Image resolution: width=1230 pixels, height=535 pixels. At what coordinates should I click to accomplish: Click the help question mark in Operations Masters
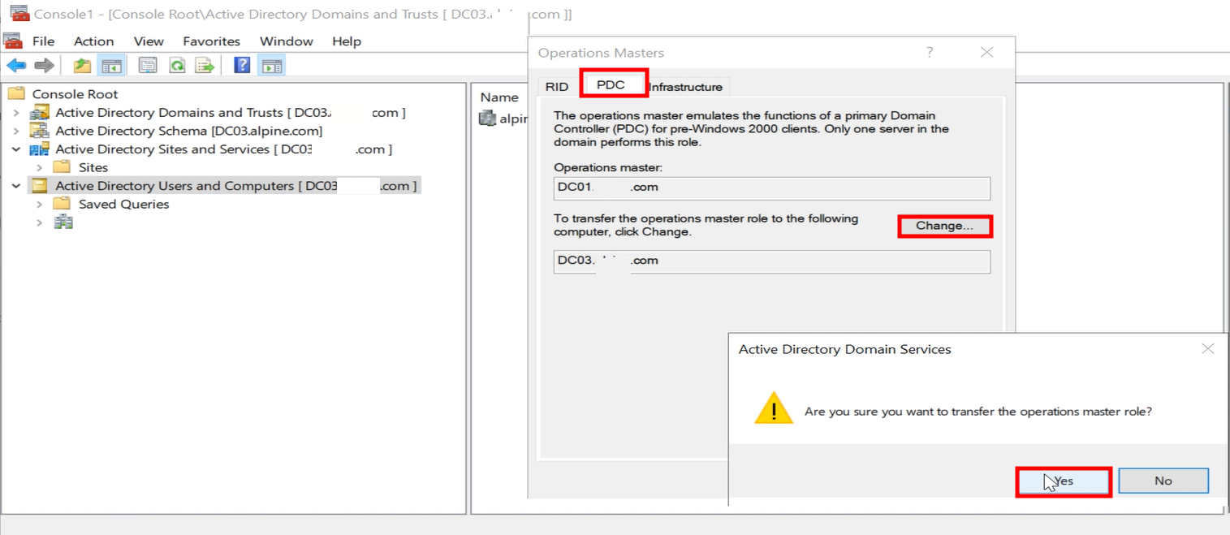tap(930, 52)
